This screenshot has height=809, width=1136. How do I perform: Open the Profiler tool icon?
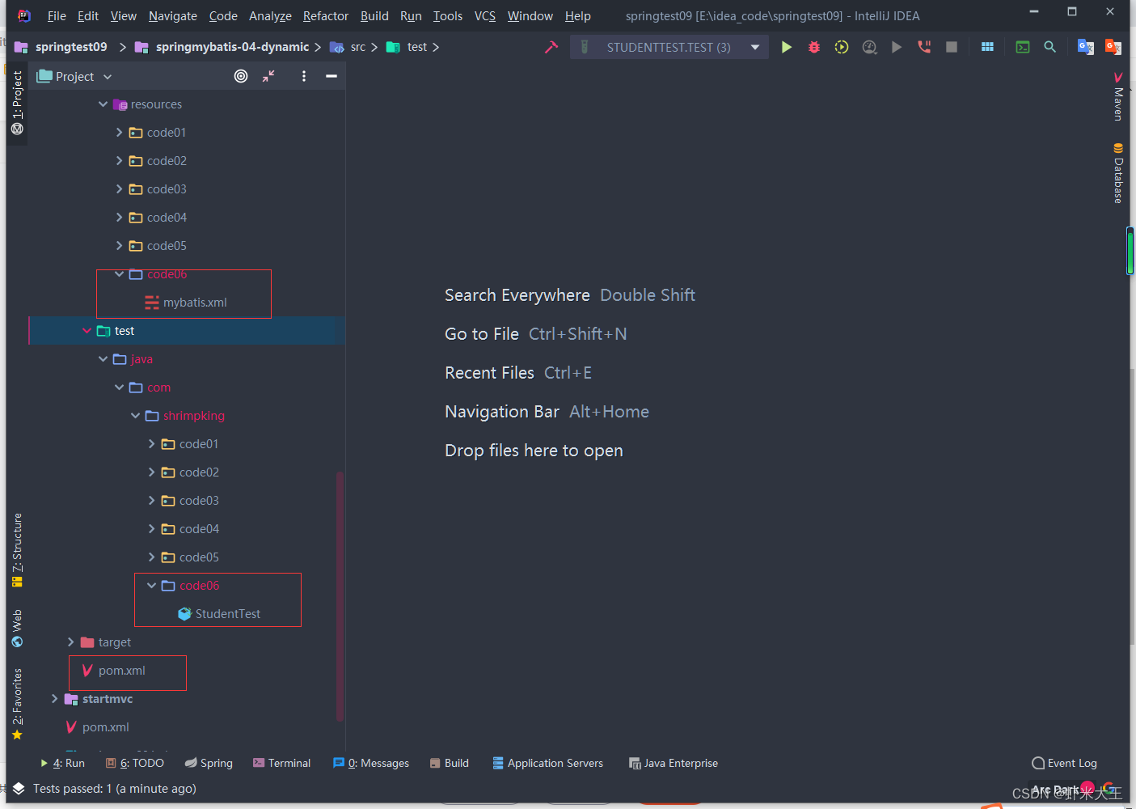(x=869, y=46)
